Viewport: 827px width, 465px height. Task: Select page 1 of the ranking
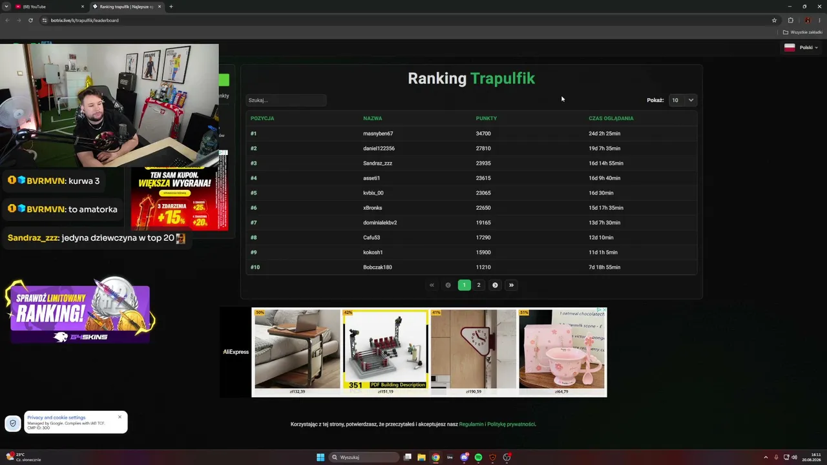(464, 285)
